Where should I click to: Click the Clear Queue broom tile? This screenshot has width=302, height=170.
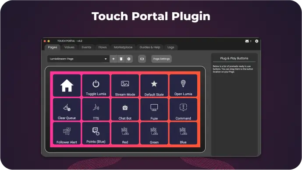tap(67, 110)
